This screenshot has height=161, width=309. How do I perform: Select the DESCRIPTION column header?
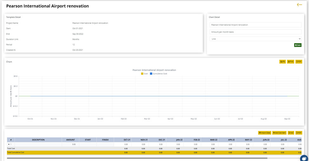[38, 140]
